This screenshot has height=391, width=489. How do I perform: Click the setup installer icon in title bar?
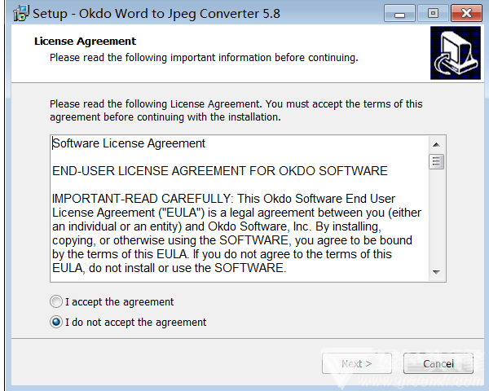21,13
